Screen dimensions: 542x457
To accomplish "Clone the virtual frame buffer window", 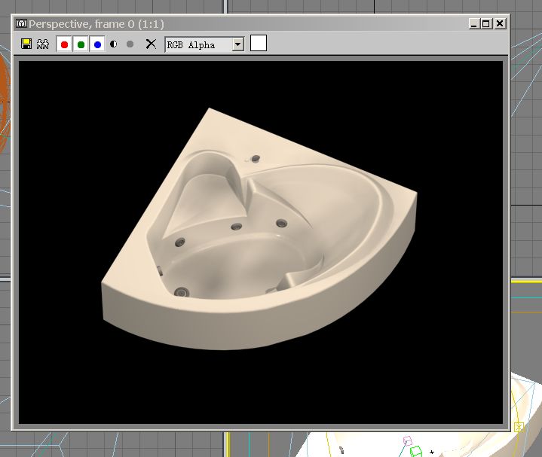I will pos(43,44).
